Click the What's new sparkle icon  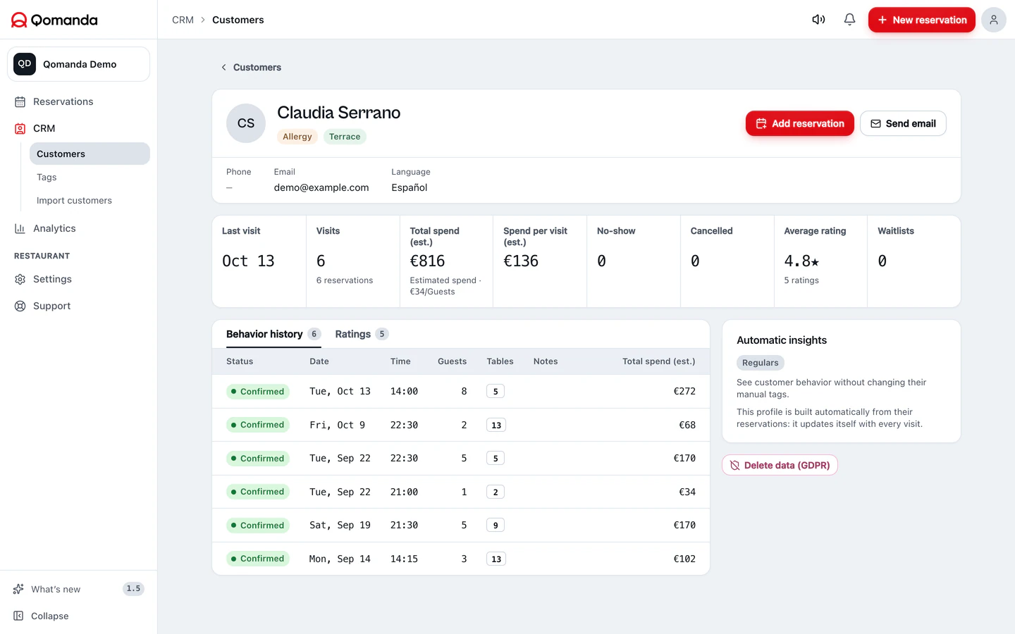[18, 589]
